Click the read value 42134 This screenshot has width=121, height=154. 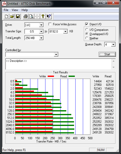click(110, 81)
